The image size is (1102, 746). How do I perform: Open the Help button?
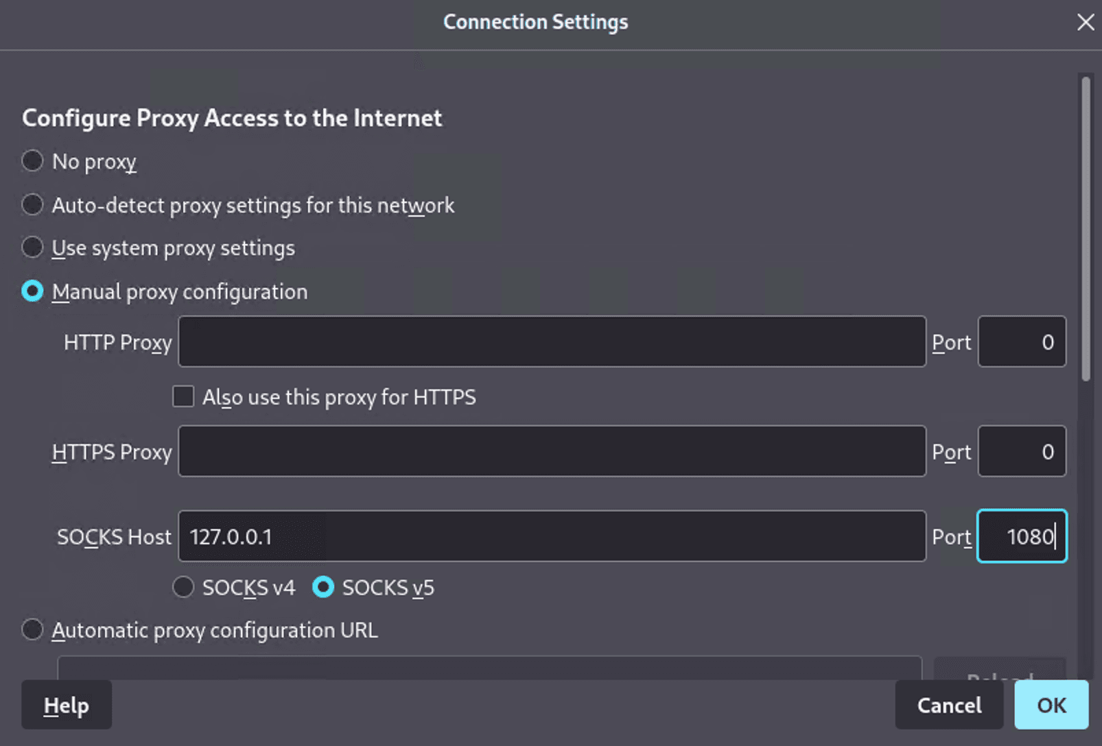[x=67, y=705]
